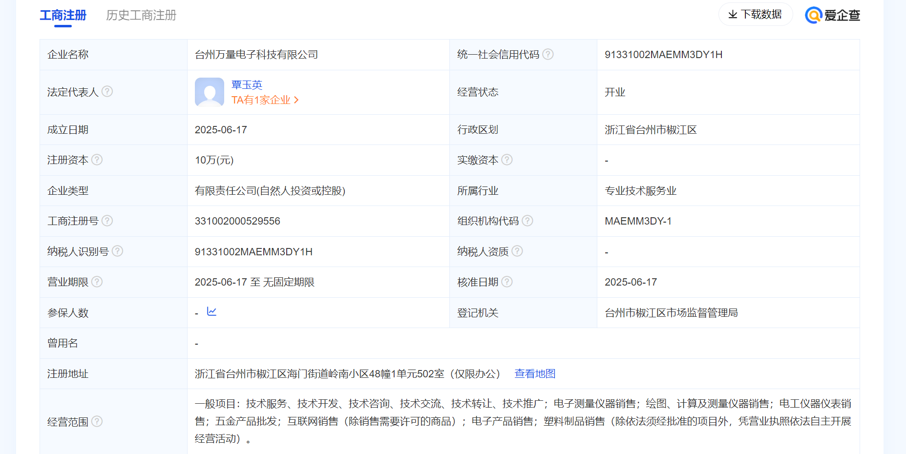Expand TA有1家企业 link
The height and width of the screenshot is (454, 906).
(265, 100)
